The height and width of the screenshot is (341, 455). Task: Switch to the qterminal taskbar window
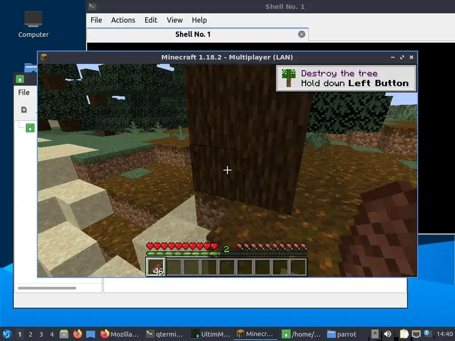164,334
